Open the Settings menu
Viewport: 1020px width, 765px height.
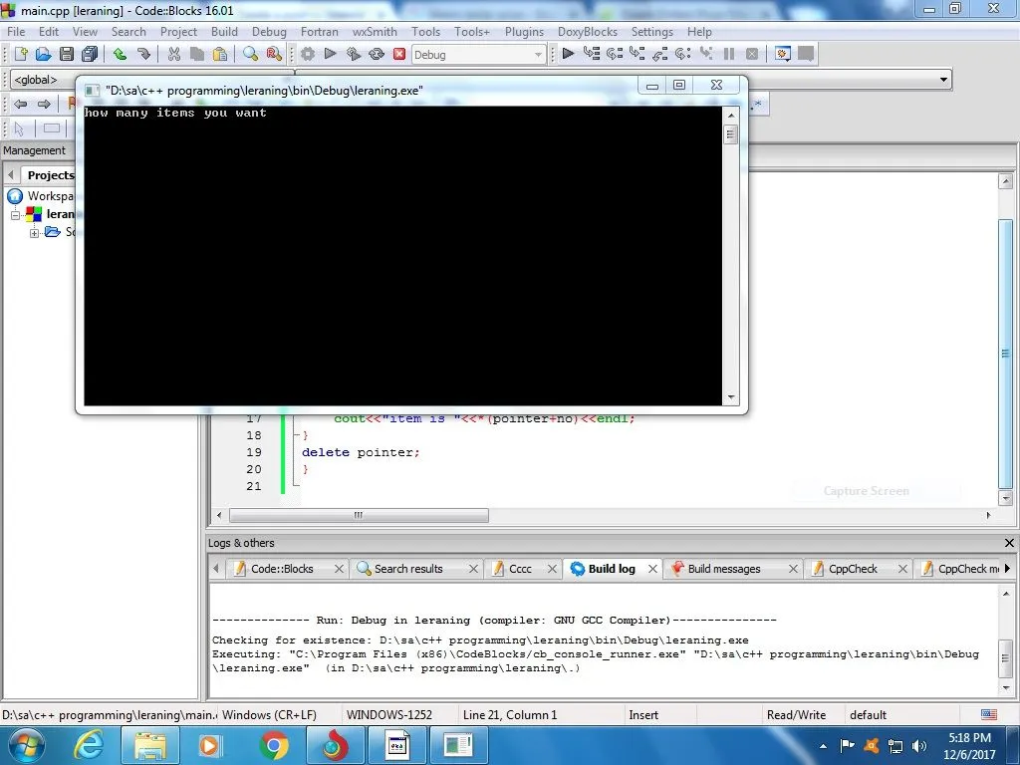(x=651, y=31)
